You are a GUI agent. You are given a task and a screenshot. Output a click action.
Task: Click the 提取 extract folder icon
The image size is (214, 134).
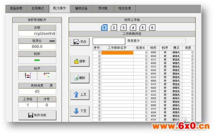76,61
